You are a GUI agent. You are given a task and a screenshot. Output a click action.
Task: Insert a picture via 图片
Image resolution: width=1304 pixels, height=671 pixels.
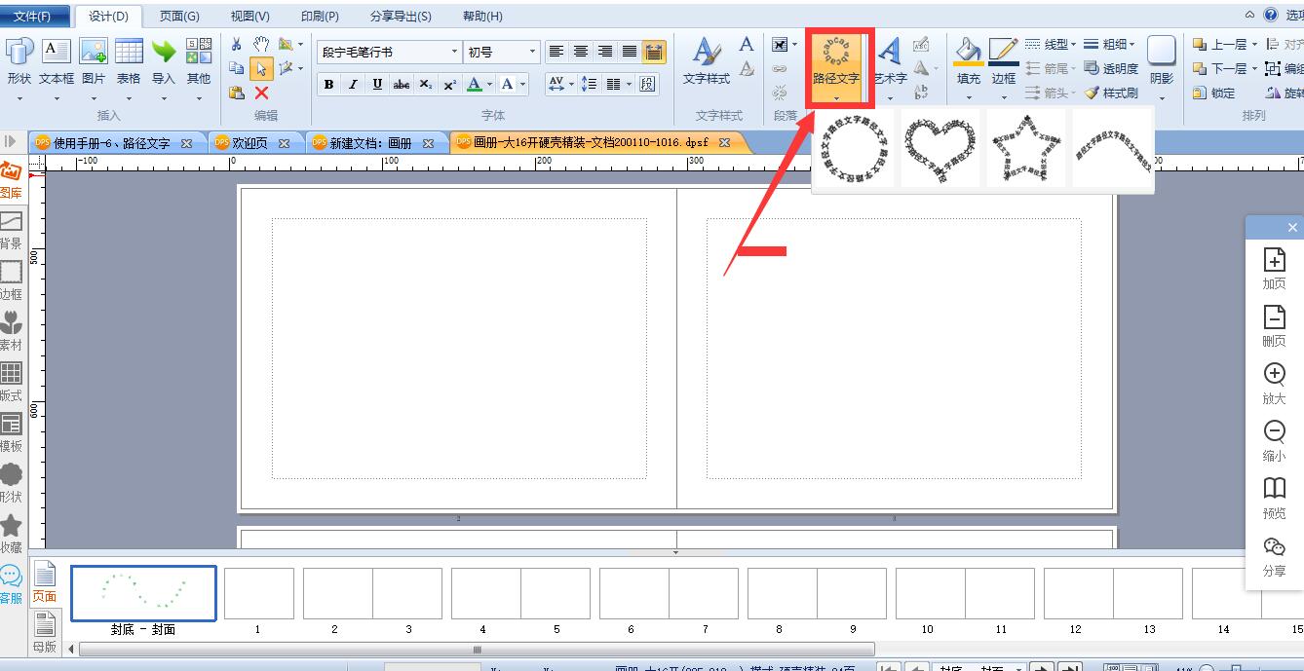point(94,61)
